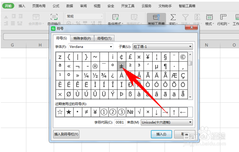Choose circled number ① in recent symbols
The image size is (239, 152).
click(104, 112)
